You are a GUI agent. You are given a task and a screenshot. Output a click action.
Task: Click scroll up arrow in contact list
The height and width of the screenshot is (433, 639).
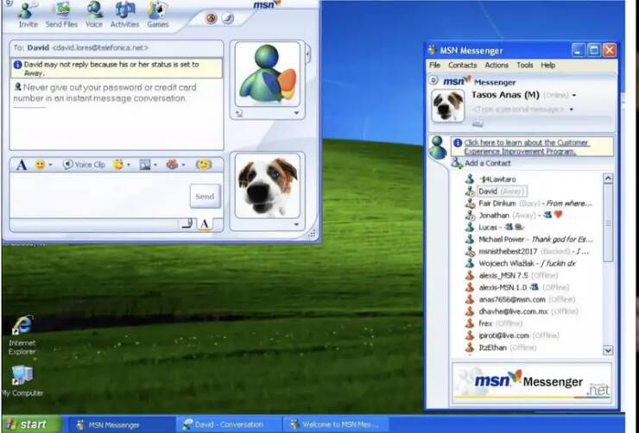[608, 179]
